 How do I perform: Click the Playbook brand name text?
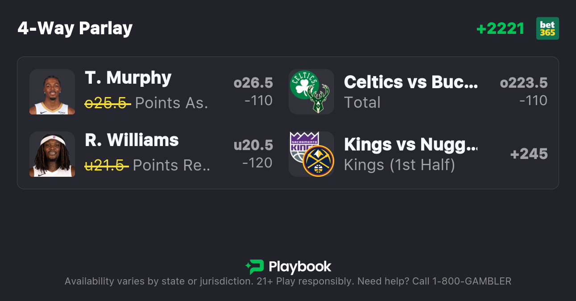tap(300, 267)
